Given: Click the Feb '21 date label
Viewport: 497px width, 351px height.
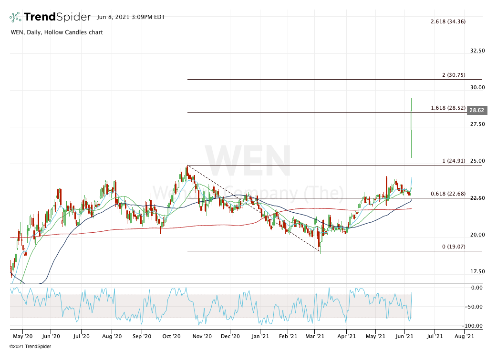Looking at the screenshot, I should 288,336.
